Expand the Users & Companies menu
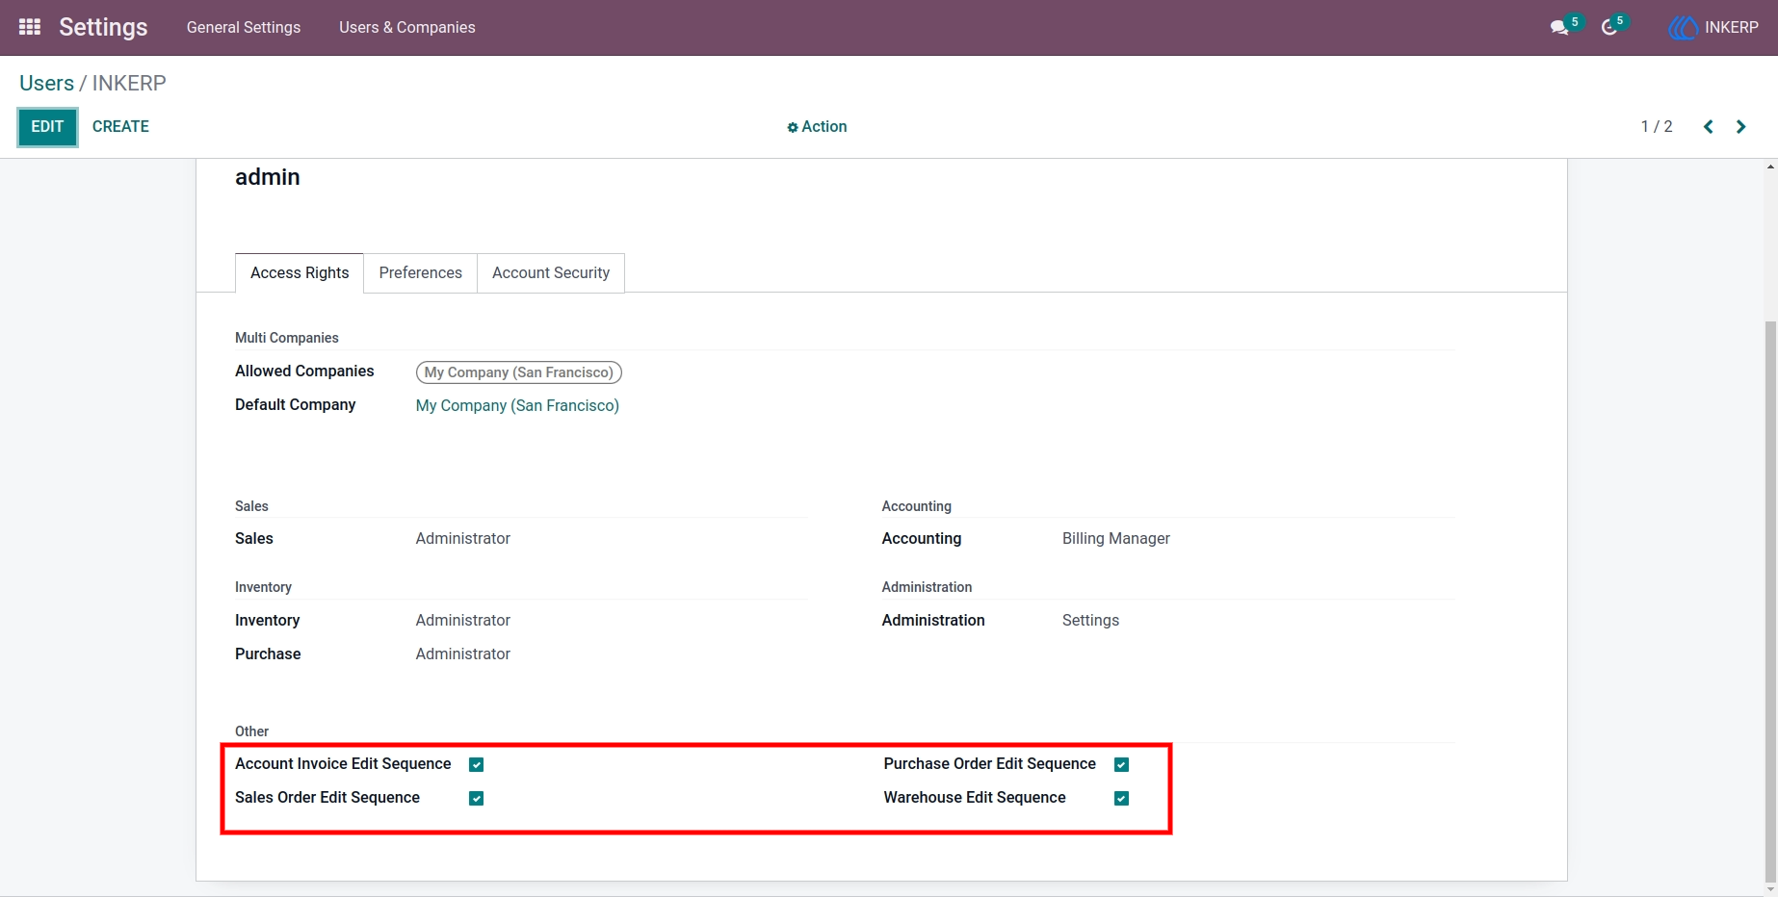The image size is (1778, 897). (407, 27)
